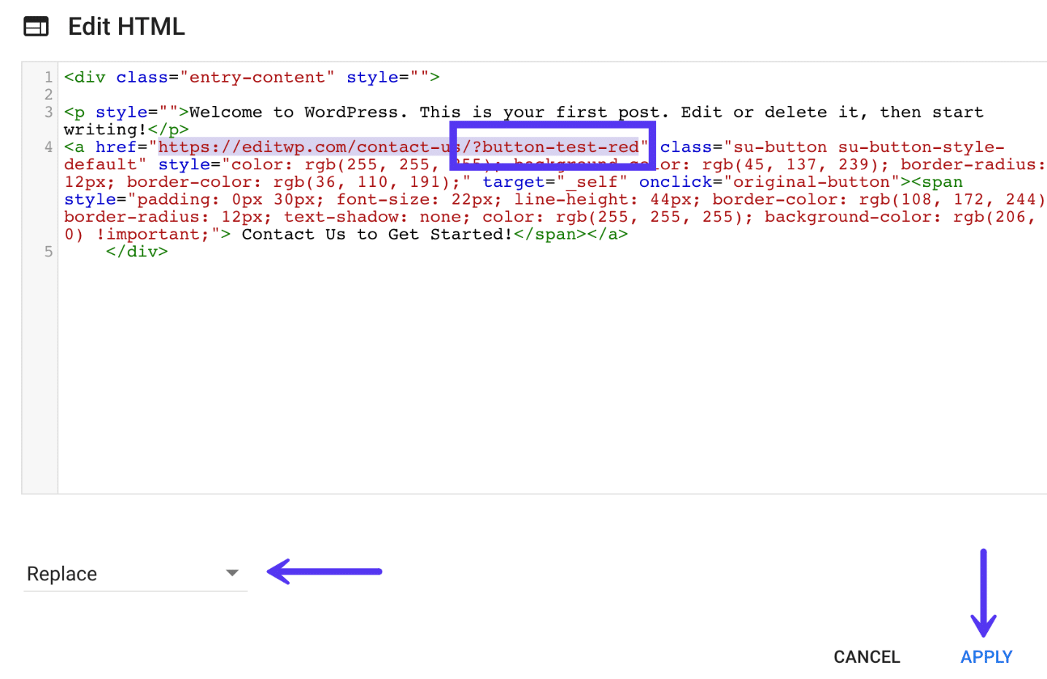The height and width of the screenshot is (679, 1047).
Task: Click line number 4 in the gutter
Action: tap(48, 147)
